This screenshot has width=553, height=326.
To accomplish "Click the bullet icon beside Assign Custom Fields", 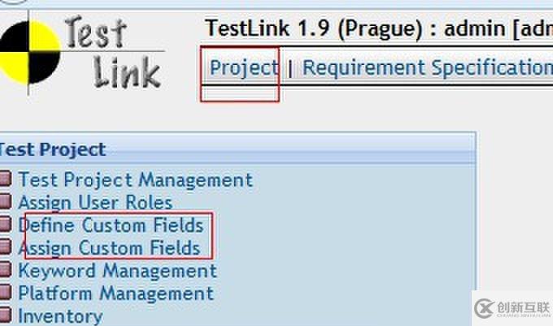I will tap(5, 248).
